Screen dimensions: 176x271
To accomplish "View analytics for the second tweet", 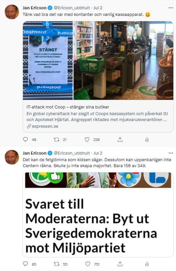I will [147, 264].
